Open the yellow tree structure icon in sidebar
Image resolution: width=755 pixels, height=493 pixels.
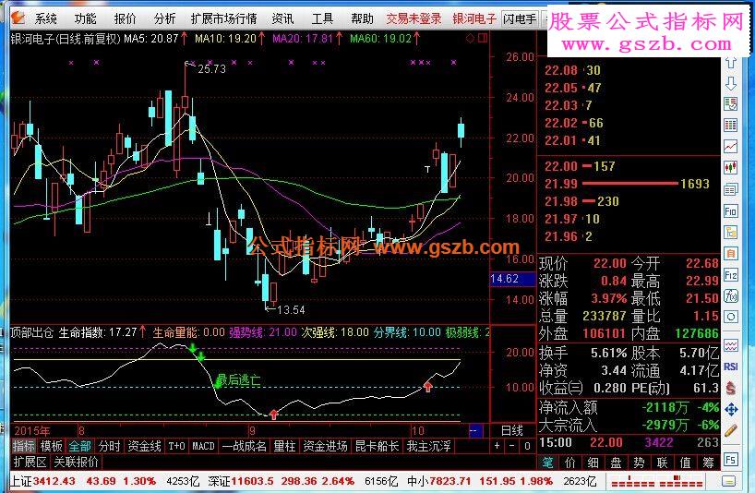tap(731, 232)
